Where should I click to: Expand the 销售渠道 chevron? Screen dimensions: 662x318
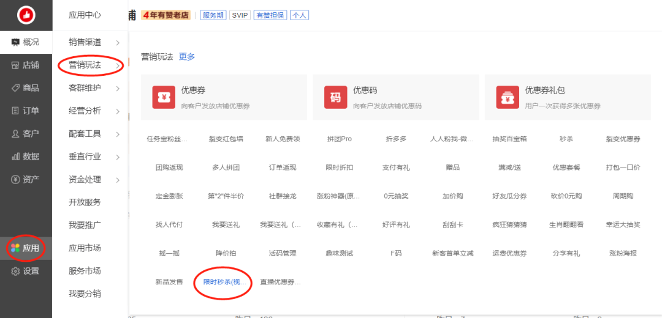tap(118, 43)
